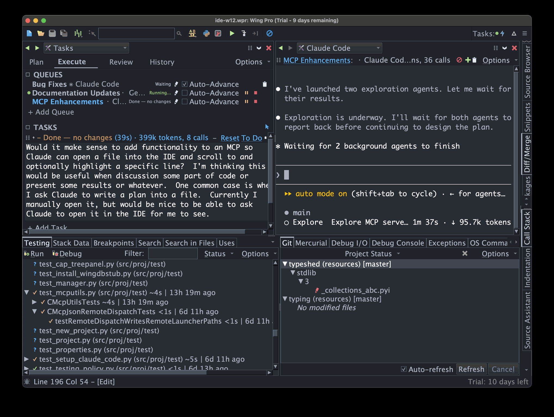Viewport: 554px width, 417px height.
Task: Click the Tasks lightning bolt status icon
Action: [502, 33]
